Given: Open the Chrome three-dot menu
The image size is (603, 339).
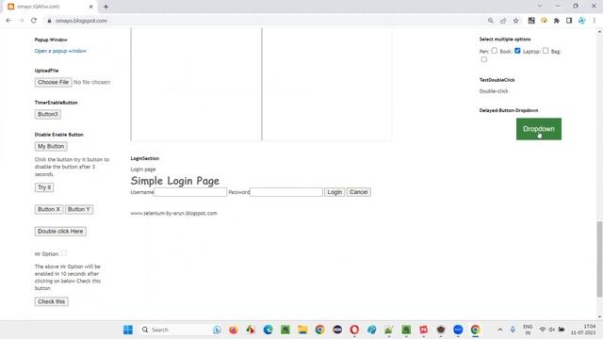Looking at the screenshot, I should click(595, 21).
